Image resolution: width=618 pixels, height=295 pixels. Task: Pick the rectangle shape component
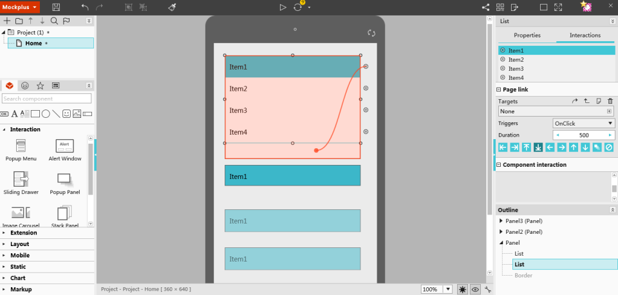35,114
